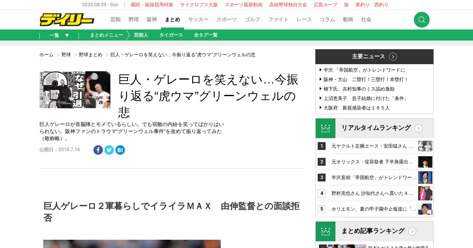Open Daily logo homepage
This screenshot has height=248, width=473.
coord(67,20)
